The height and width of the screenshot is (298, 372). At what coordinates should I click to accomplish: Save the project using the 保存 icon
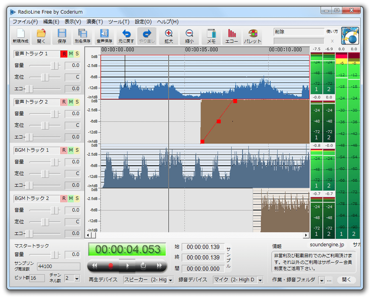62,36
